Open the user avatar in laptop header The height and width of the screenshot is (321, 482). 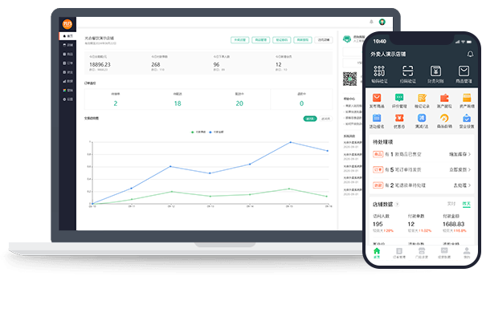[382, 22]
